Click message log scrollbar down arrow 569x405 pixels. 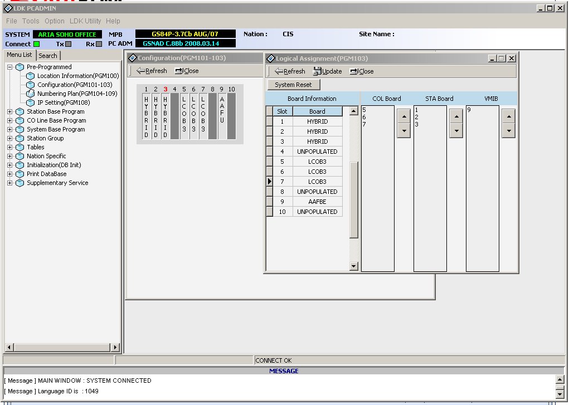click(x=560, y=394)
